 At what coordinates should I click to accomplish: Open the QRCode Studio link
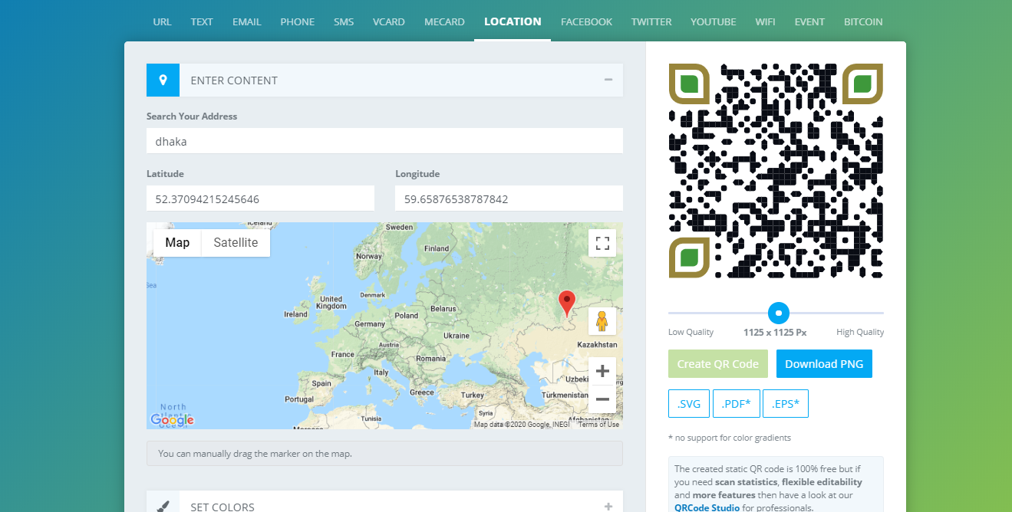[x=707, y=507]
